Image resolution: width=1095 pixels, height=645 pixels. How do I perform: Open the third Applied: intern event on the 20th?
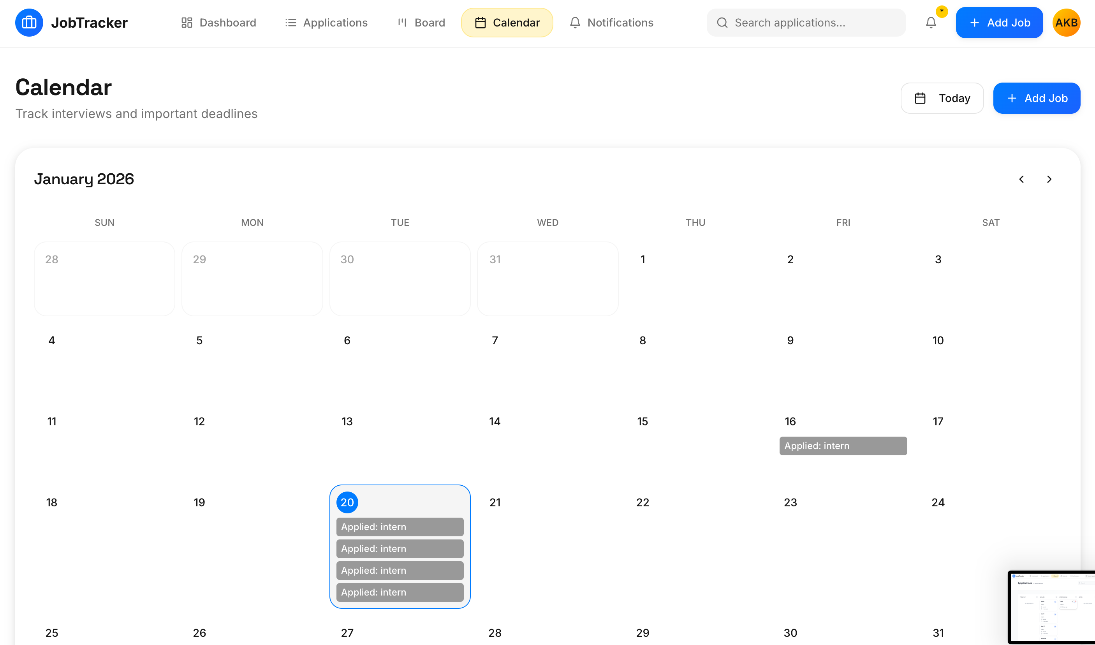pos(400,570)
